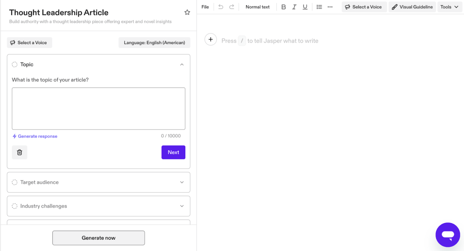464x251 pixels.
Task: Click the plus button in the editor
Action: [x=210, y=39]
